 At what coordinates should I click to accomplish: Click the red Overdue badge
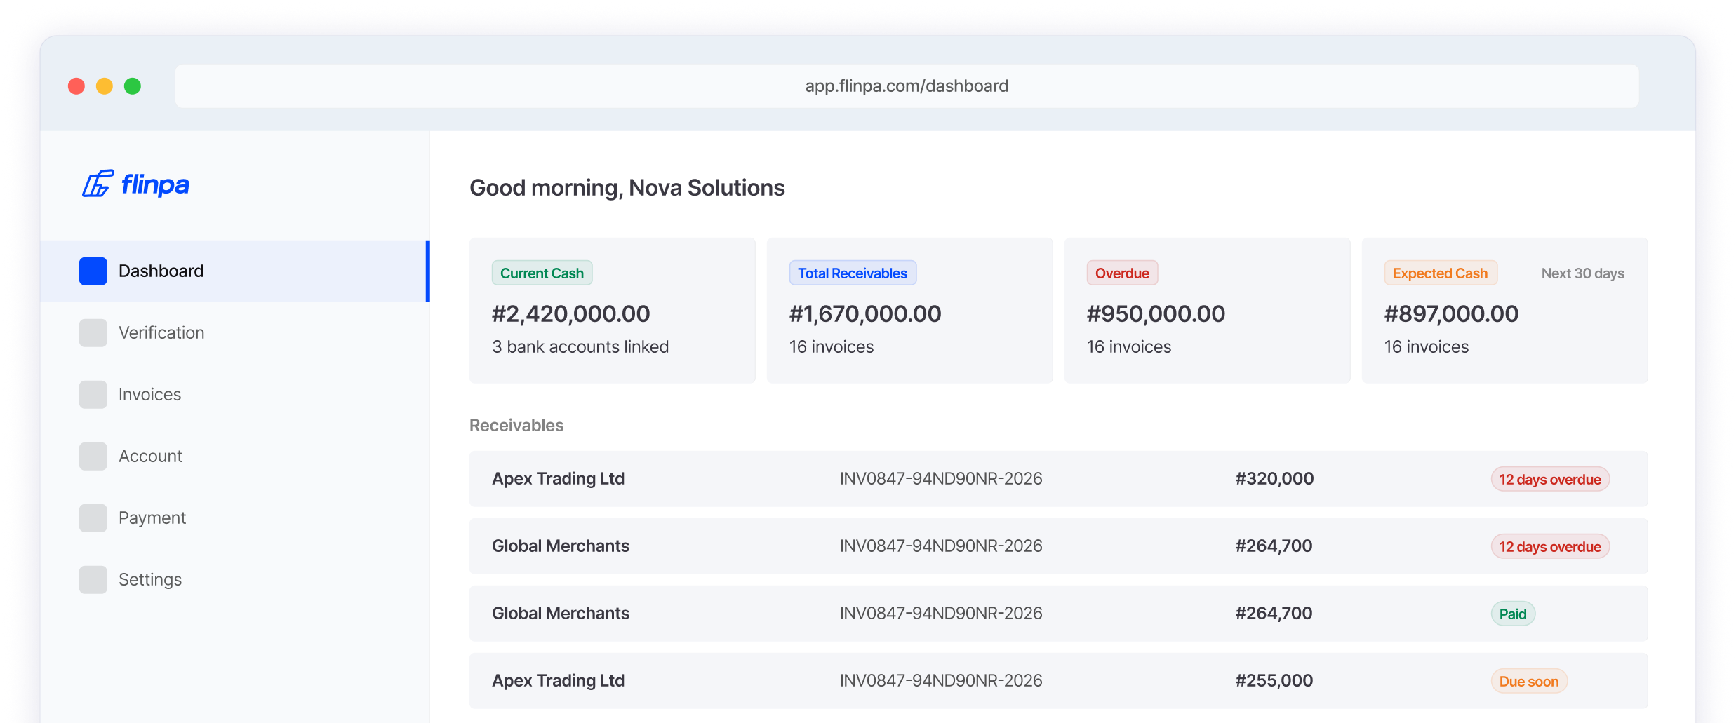point(1121,273)
